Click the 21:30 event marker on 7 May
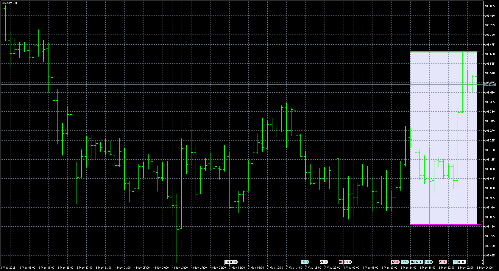The width and height of the screenshot is (499, 271). [324, 262]
